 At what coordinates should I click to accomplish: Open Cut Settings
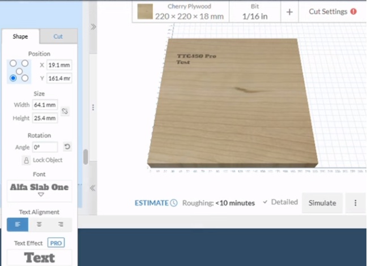tap(328, 11)
